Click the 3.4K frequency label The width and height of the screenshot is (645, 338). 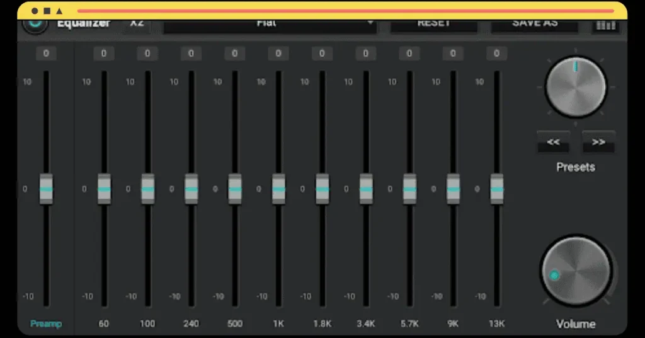(x=366, y=324)
